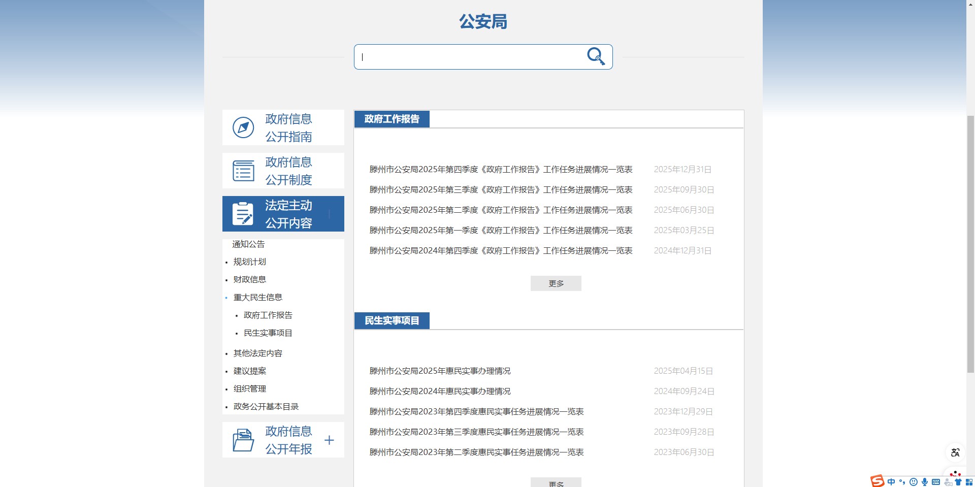Open the Sogou emoji picker icon

pyautogui.click(x=914, y=482)
